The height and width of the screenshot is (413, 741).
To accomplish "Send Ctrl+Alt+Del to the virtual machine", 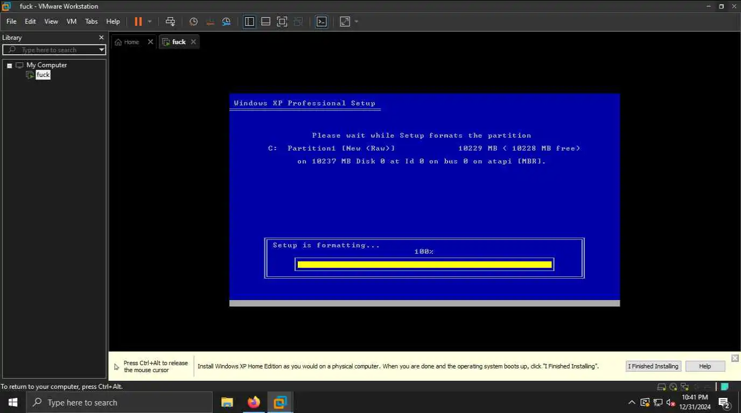I will coord(170,22).
